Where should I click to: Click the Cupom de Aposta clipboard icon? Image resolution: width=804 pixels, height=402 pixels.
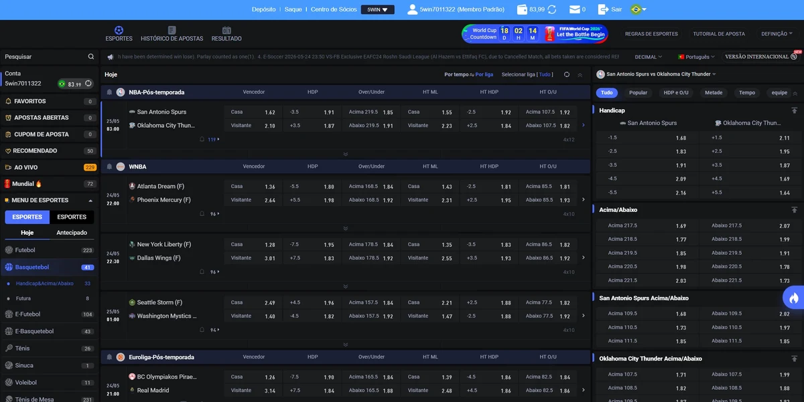8,134
